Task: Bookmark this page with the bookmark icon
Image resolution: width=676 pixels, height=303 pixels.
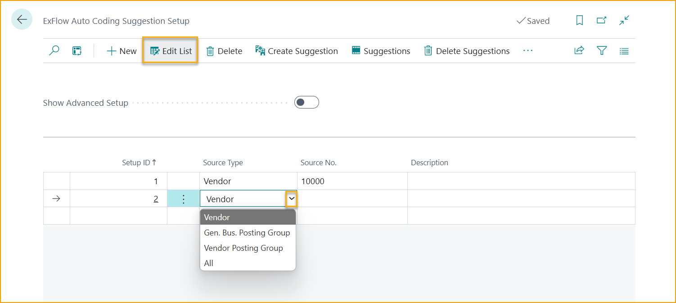Action: coord(580,21)
